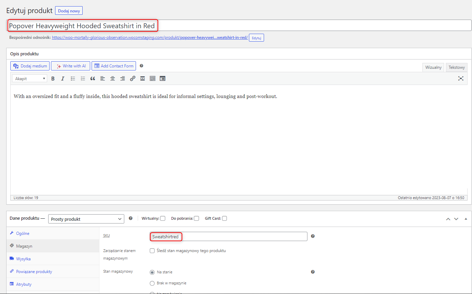Screen dimensions: 472x294
Task: Click the Dodaj medium button
Action: coord(30,66)
